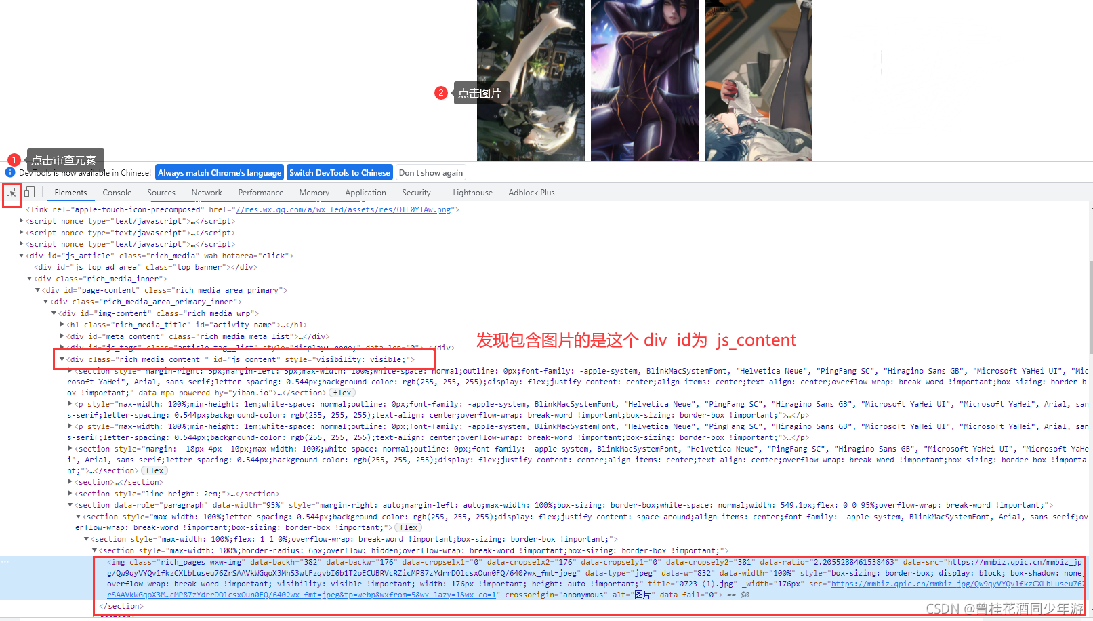Switch to the Application tab
Screen dimensions: 1093x621
point(365,193)
